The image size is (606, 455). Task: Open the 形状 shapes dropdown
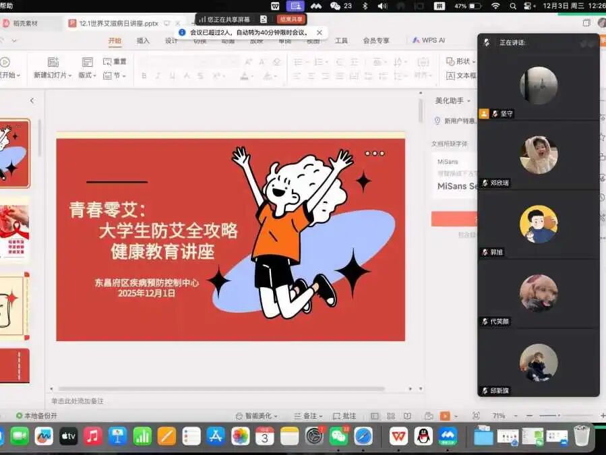click(460, 61)
